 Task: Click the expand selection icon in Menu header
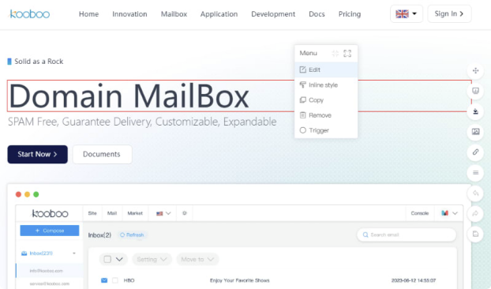[347, 53]
